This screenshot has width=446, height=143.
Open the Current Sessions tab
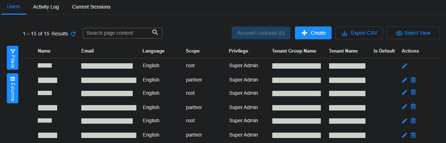(x=91, y=7)
